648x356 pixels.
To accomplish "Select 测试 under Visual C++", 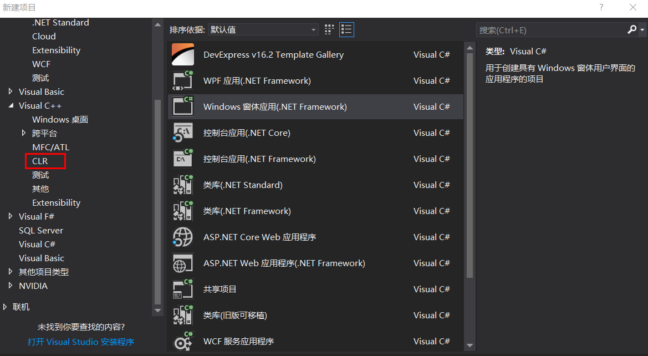I will (40, 175).
